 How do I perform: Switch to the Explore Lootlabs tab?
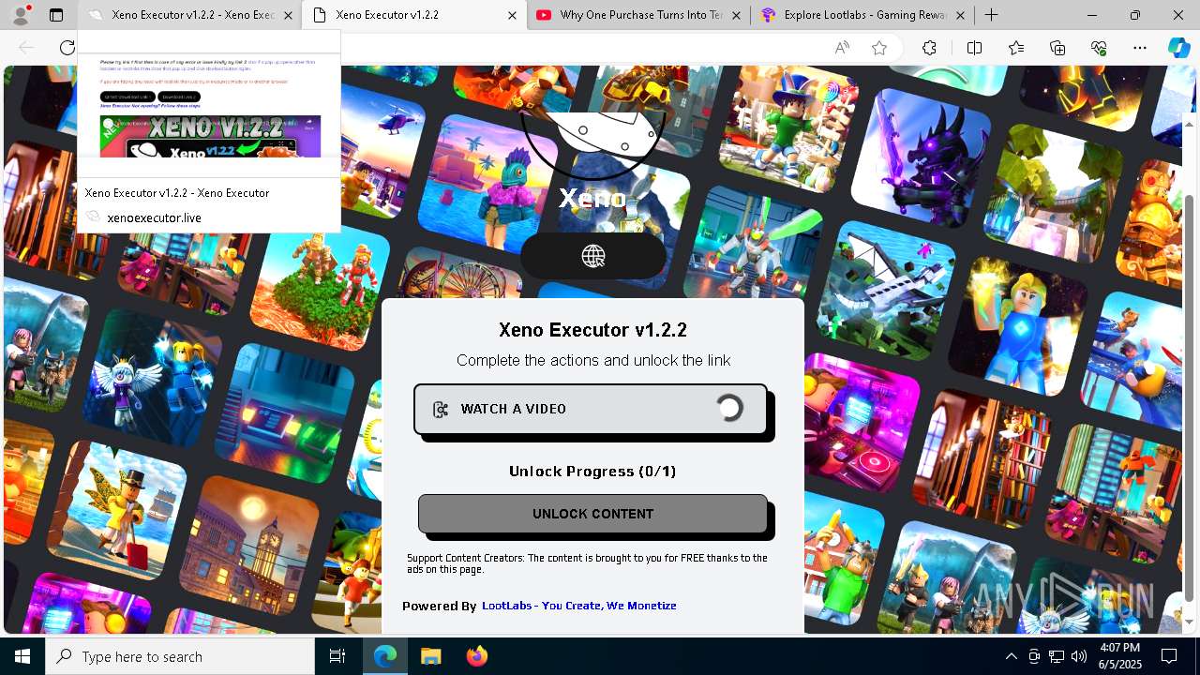pos(863,15)
